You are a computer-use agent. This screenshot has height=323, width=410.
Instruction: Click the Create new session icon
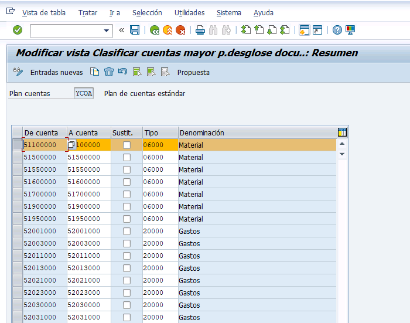pyautogui.click(x=305, y=30)
